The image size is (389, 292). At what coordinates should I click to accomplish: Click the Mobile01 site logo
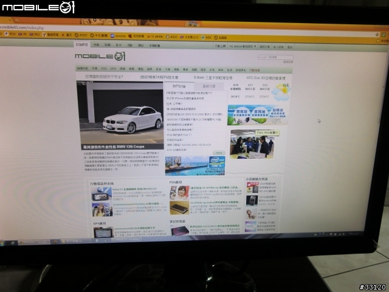[x=100, y=57]
